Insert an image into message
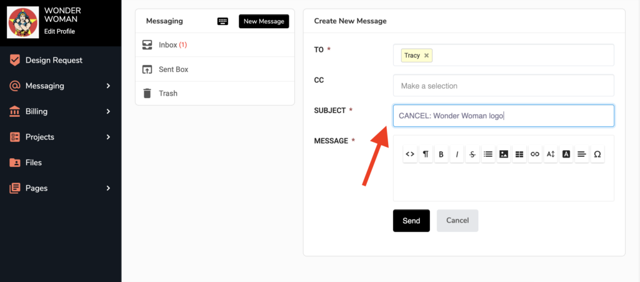 click(504, 154)
